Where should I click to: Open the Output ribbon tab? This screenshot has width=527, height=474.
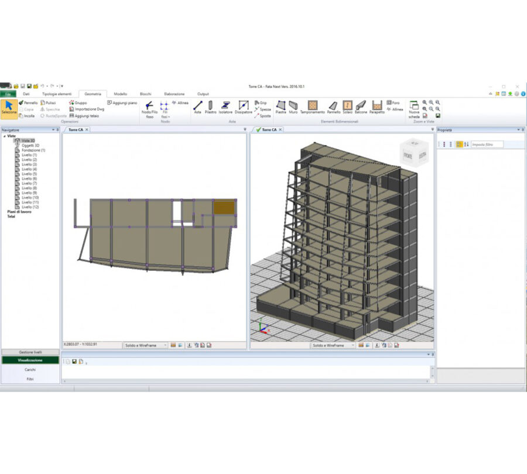coord(203,94)
